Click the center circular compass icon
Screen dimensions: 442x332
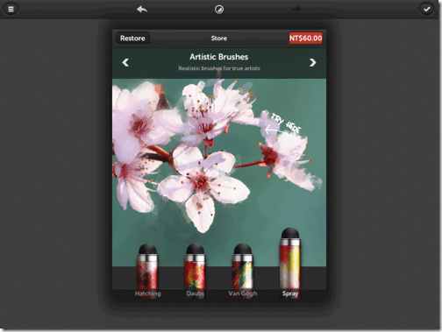point(219,10)
